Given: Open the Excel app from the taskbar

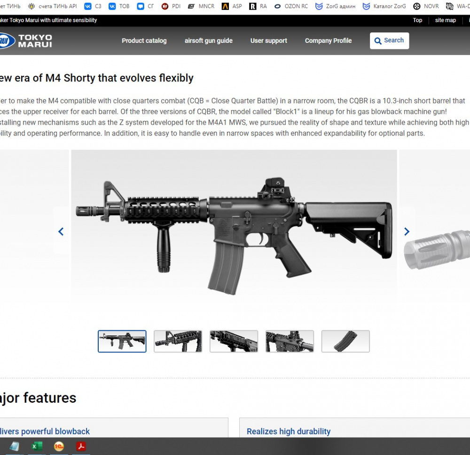Looking at the screenshot, I should pyautogui.click(x=37, y=446).
